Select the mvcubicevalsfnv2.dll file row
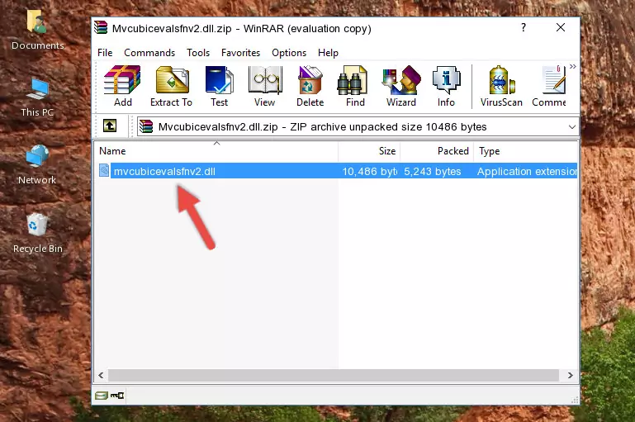This screenshot has height=422, width=635. (x=336, y=171)
